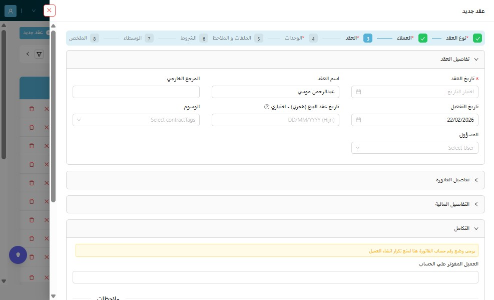Collapse the تفاصيل العقد section
Viewport: 494px width, 300px height.
(275, 59)
